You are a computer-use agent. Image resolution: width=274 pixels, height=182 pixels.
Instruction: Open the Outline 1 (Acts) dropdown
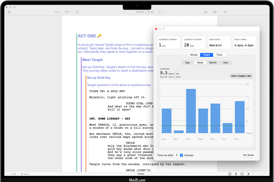click(x=146, y=12)
